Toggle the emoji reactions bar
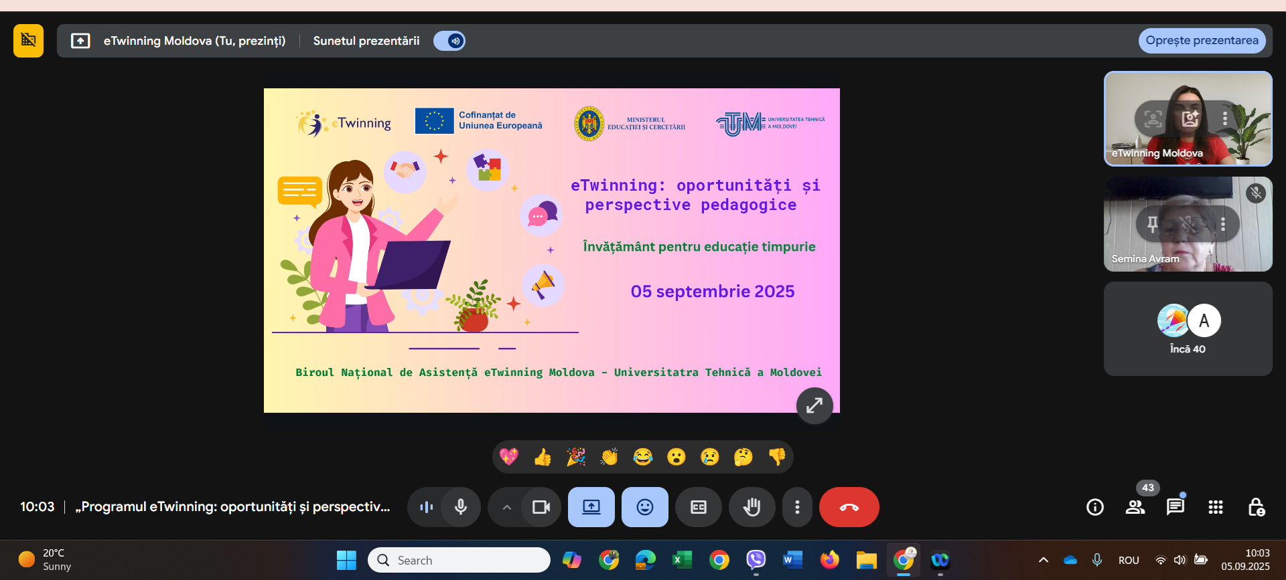 coord(645,507)
